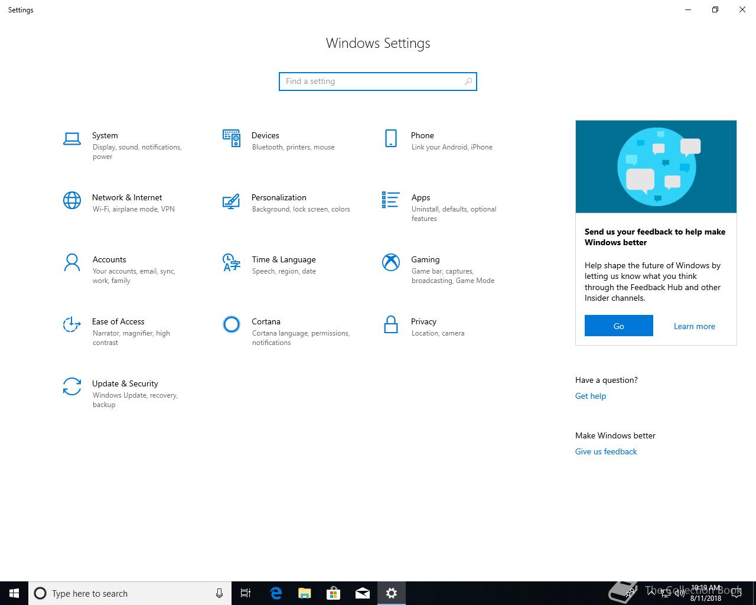Open File Explorer from the taskbar
The height and width of the screenshot is (605, 756).
[x=304, y=593]
